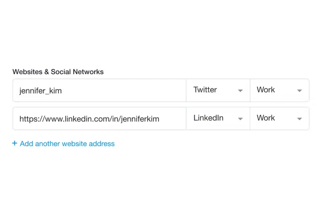The width and height of the screenshot is (322, 215).
Task: Select the "LinkedIn" label in second row
Action: point(208,118)
